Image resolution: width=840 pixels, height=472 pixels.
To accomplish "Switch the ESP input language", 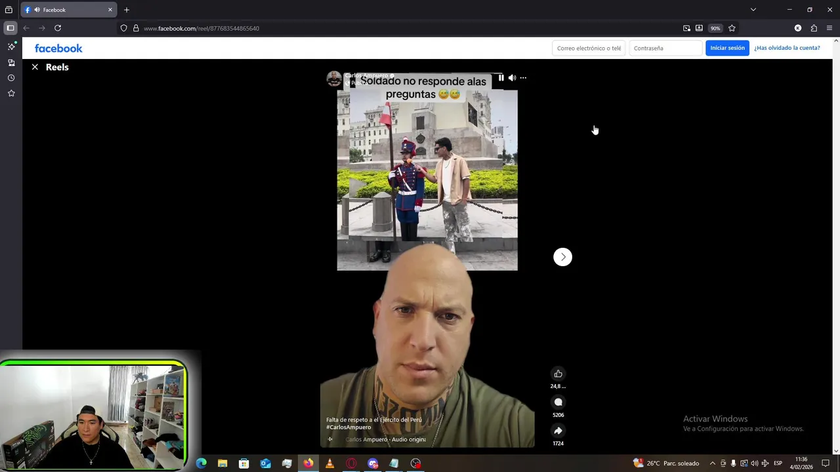I will pyautogui.click(x=778, y=463).
